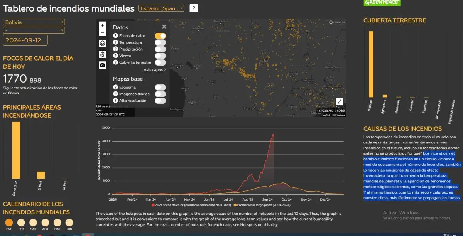This screenshot has height=236, width=463.
Task: Close the Datos layers panel
Action: tap(164, 27)
